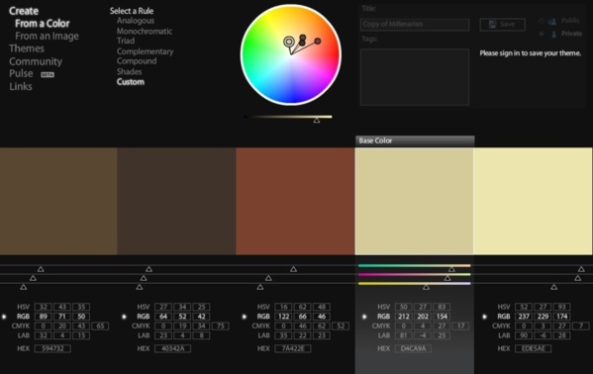Click top slider handle above the 594732 values
This screenshot has width=593, height=374.
41,269
